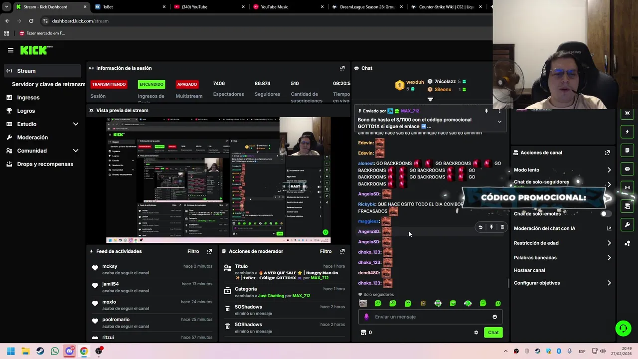Click the stream preview thumbnail

tap(218, 180)
